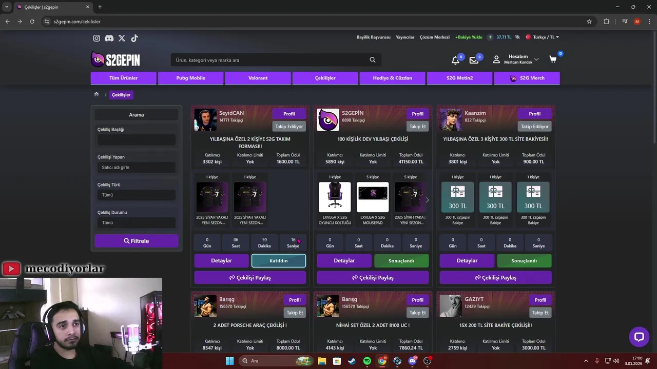Open Discord from the taskbar

(412, 361)
